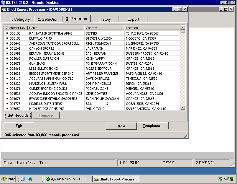Click the pen-shaped middle system tray icon
The height and width of the screenshot is (184, 237).
226,179
